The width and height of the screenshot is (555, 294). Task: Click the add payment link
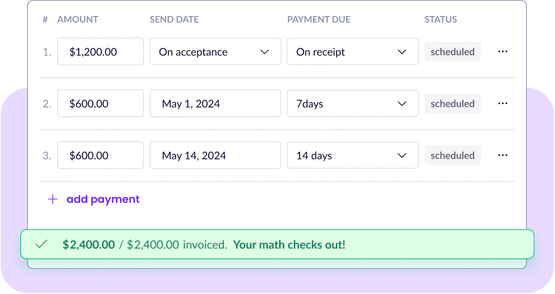coord(103,199)
